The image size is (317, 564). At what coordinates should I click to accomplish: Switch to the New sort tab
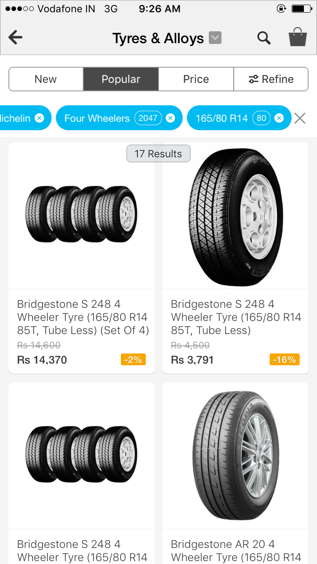tap(46, 79)
